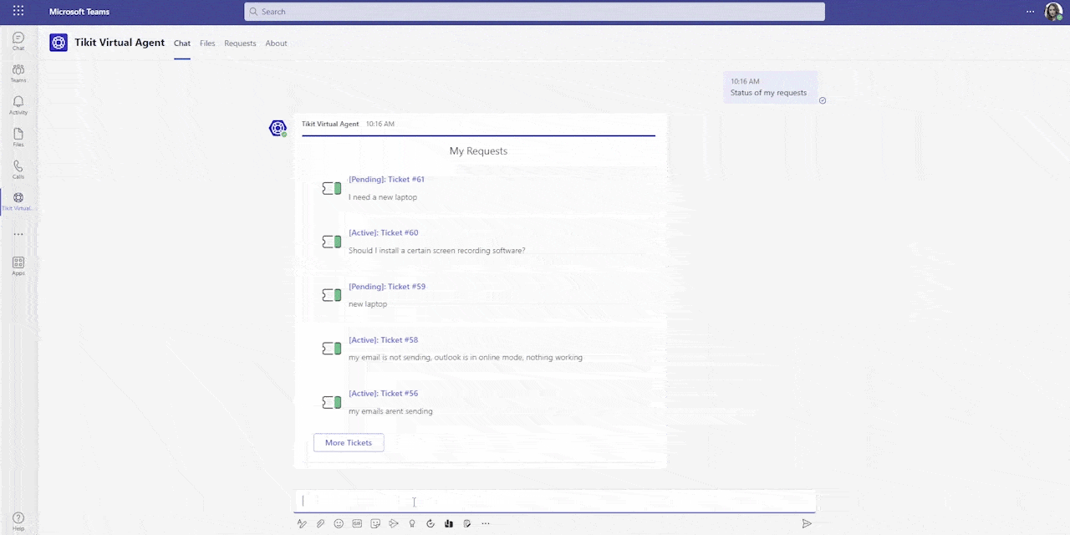Click the top Search box

point(534,12)
